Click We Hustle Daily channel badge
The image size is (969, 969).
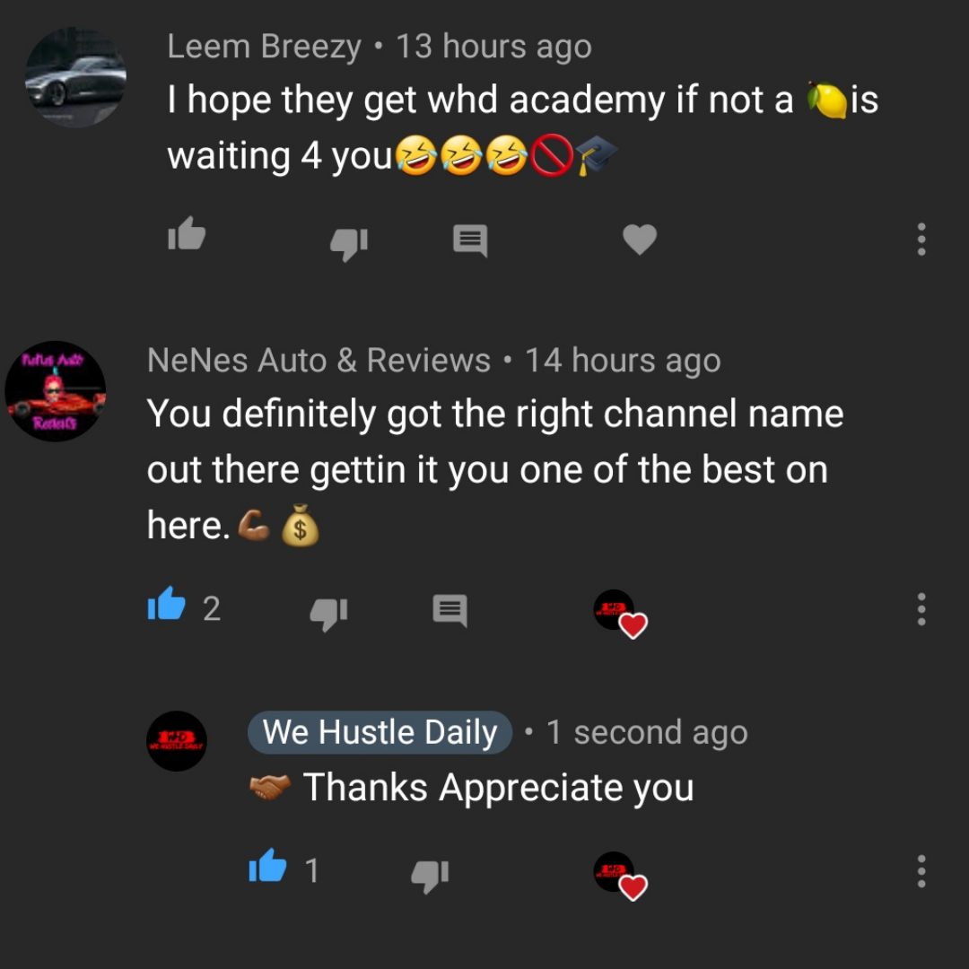(380, 732)
